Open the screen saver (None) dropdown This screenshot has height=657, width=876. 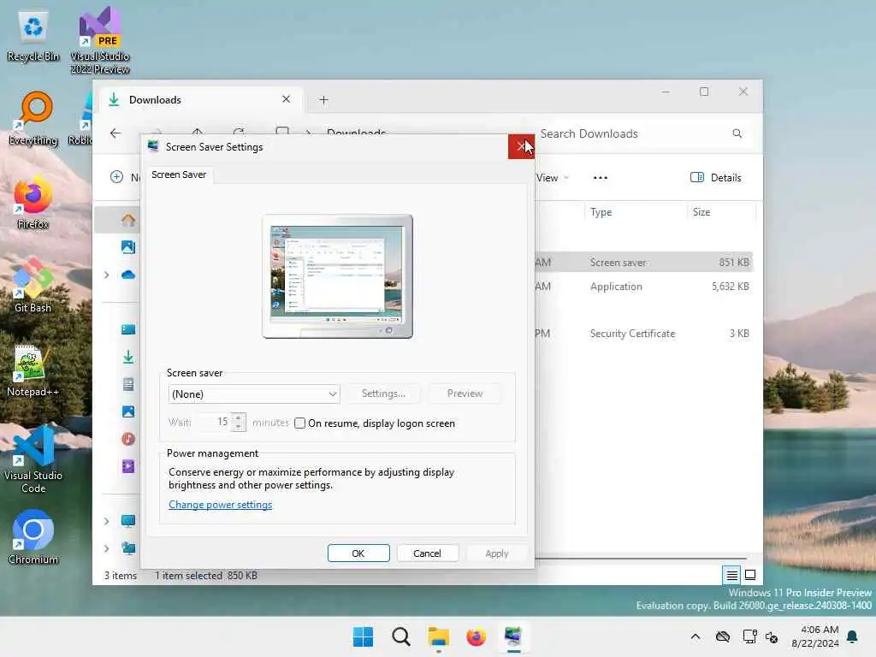pos(253,394)
